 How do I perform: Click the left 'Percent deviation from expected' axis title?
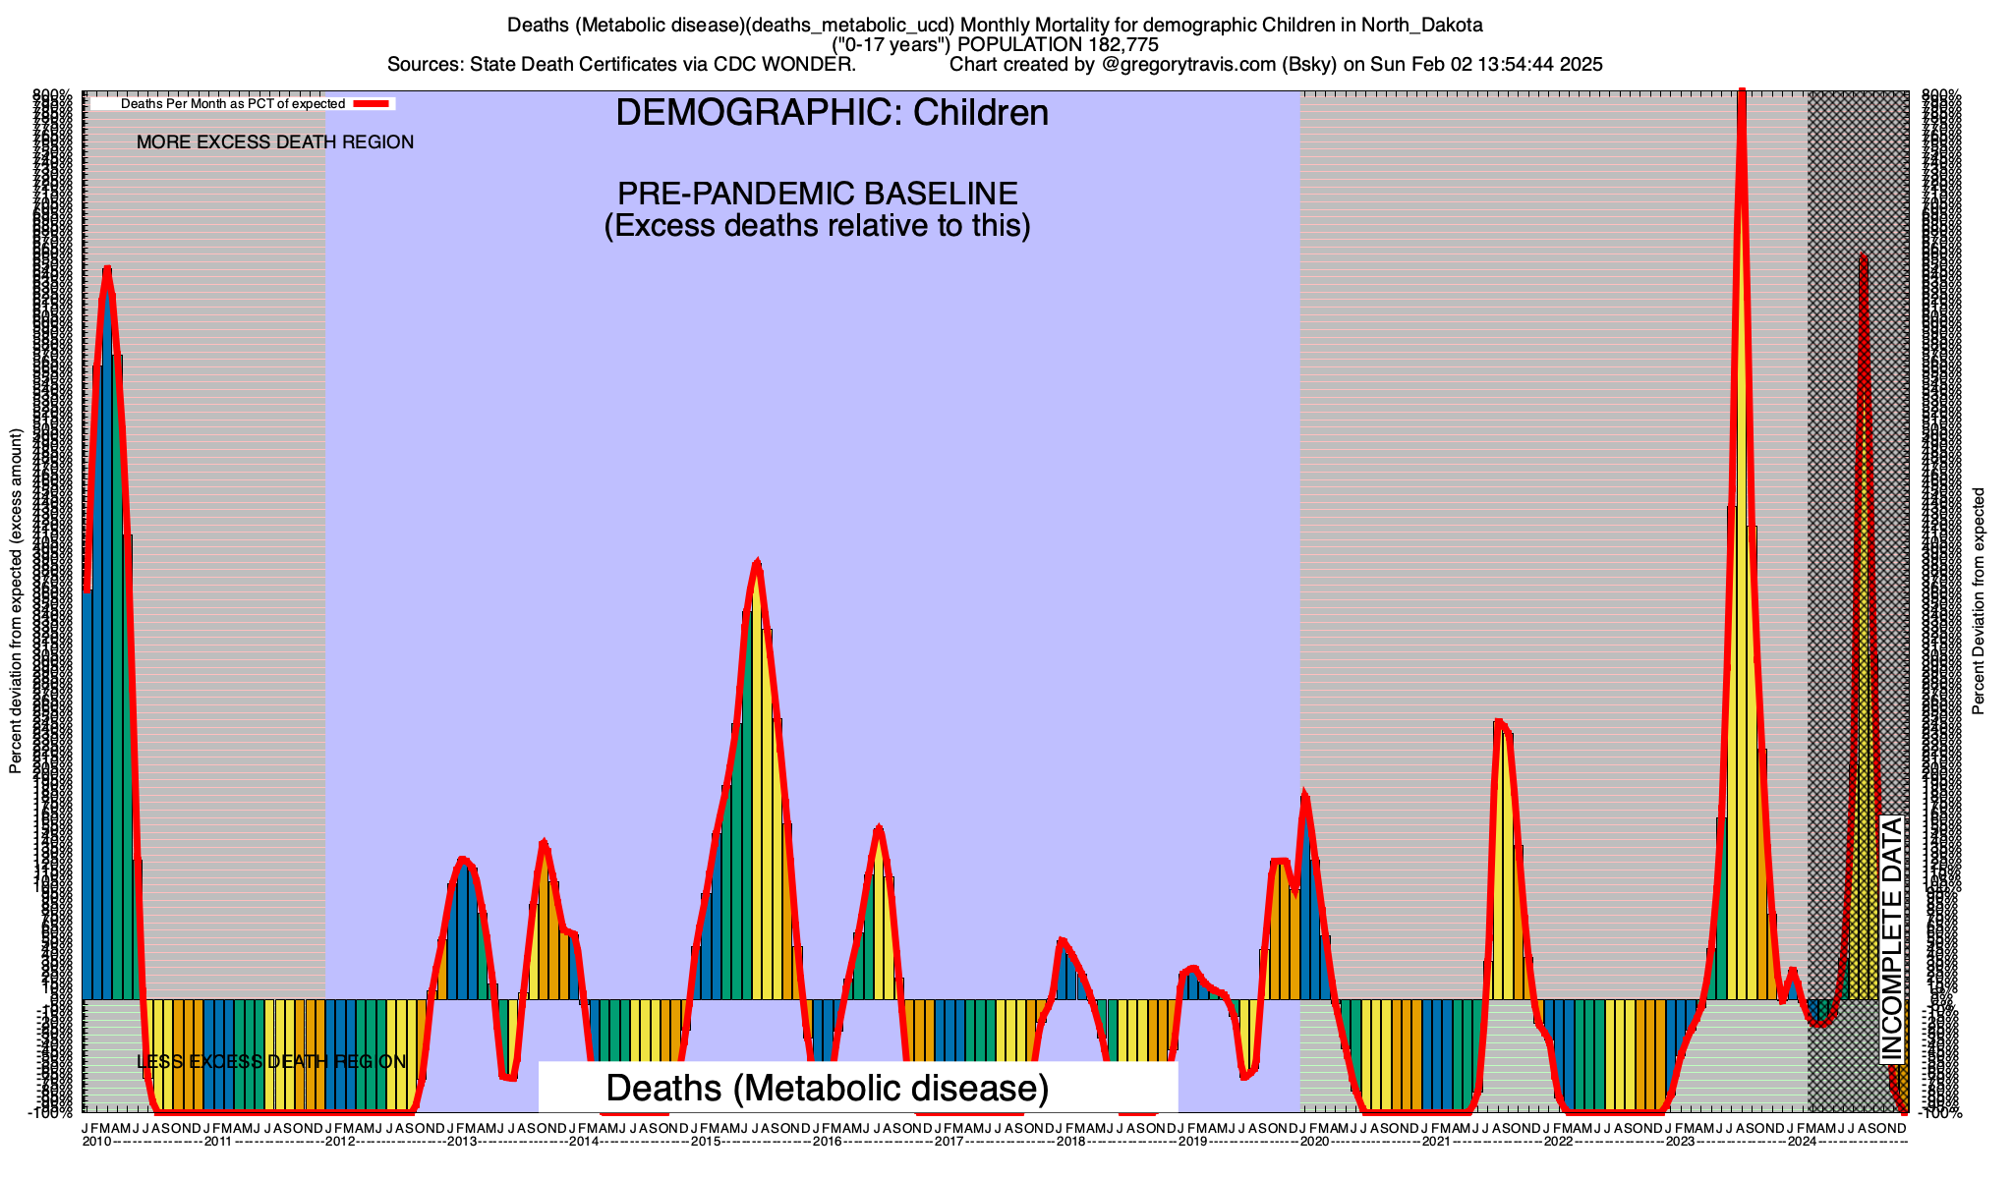[16, 601]
